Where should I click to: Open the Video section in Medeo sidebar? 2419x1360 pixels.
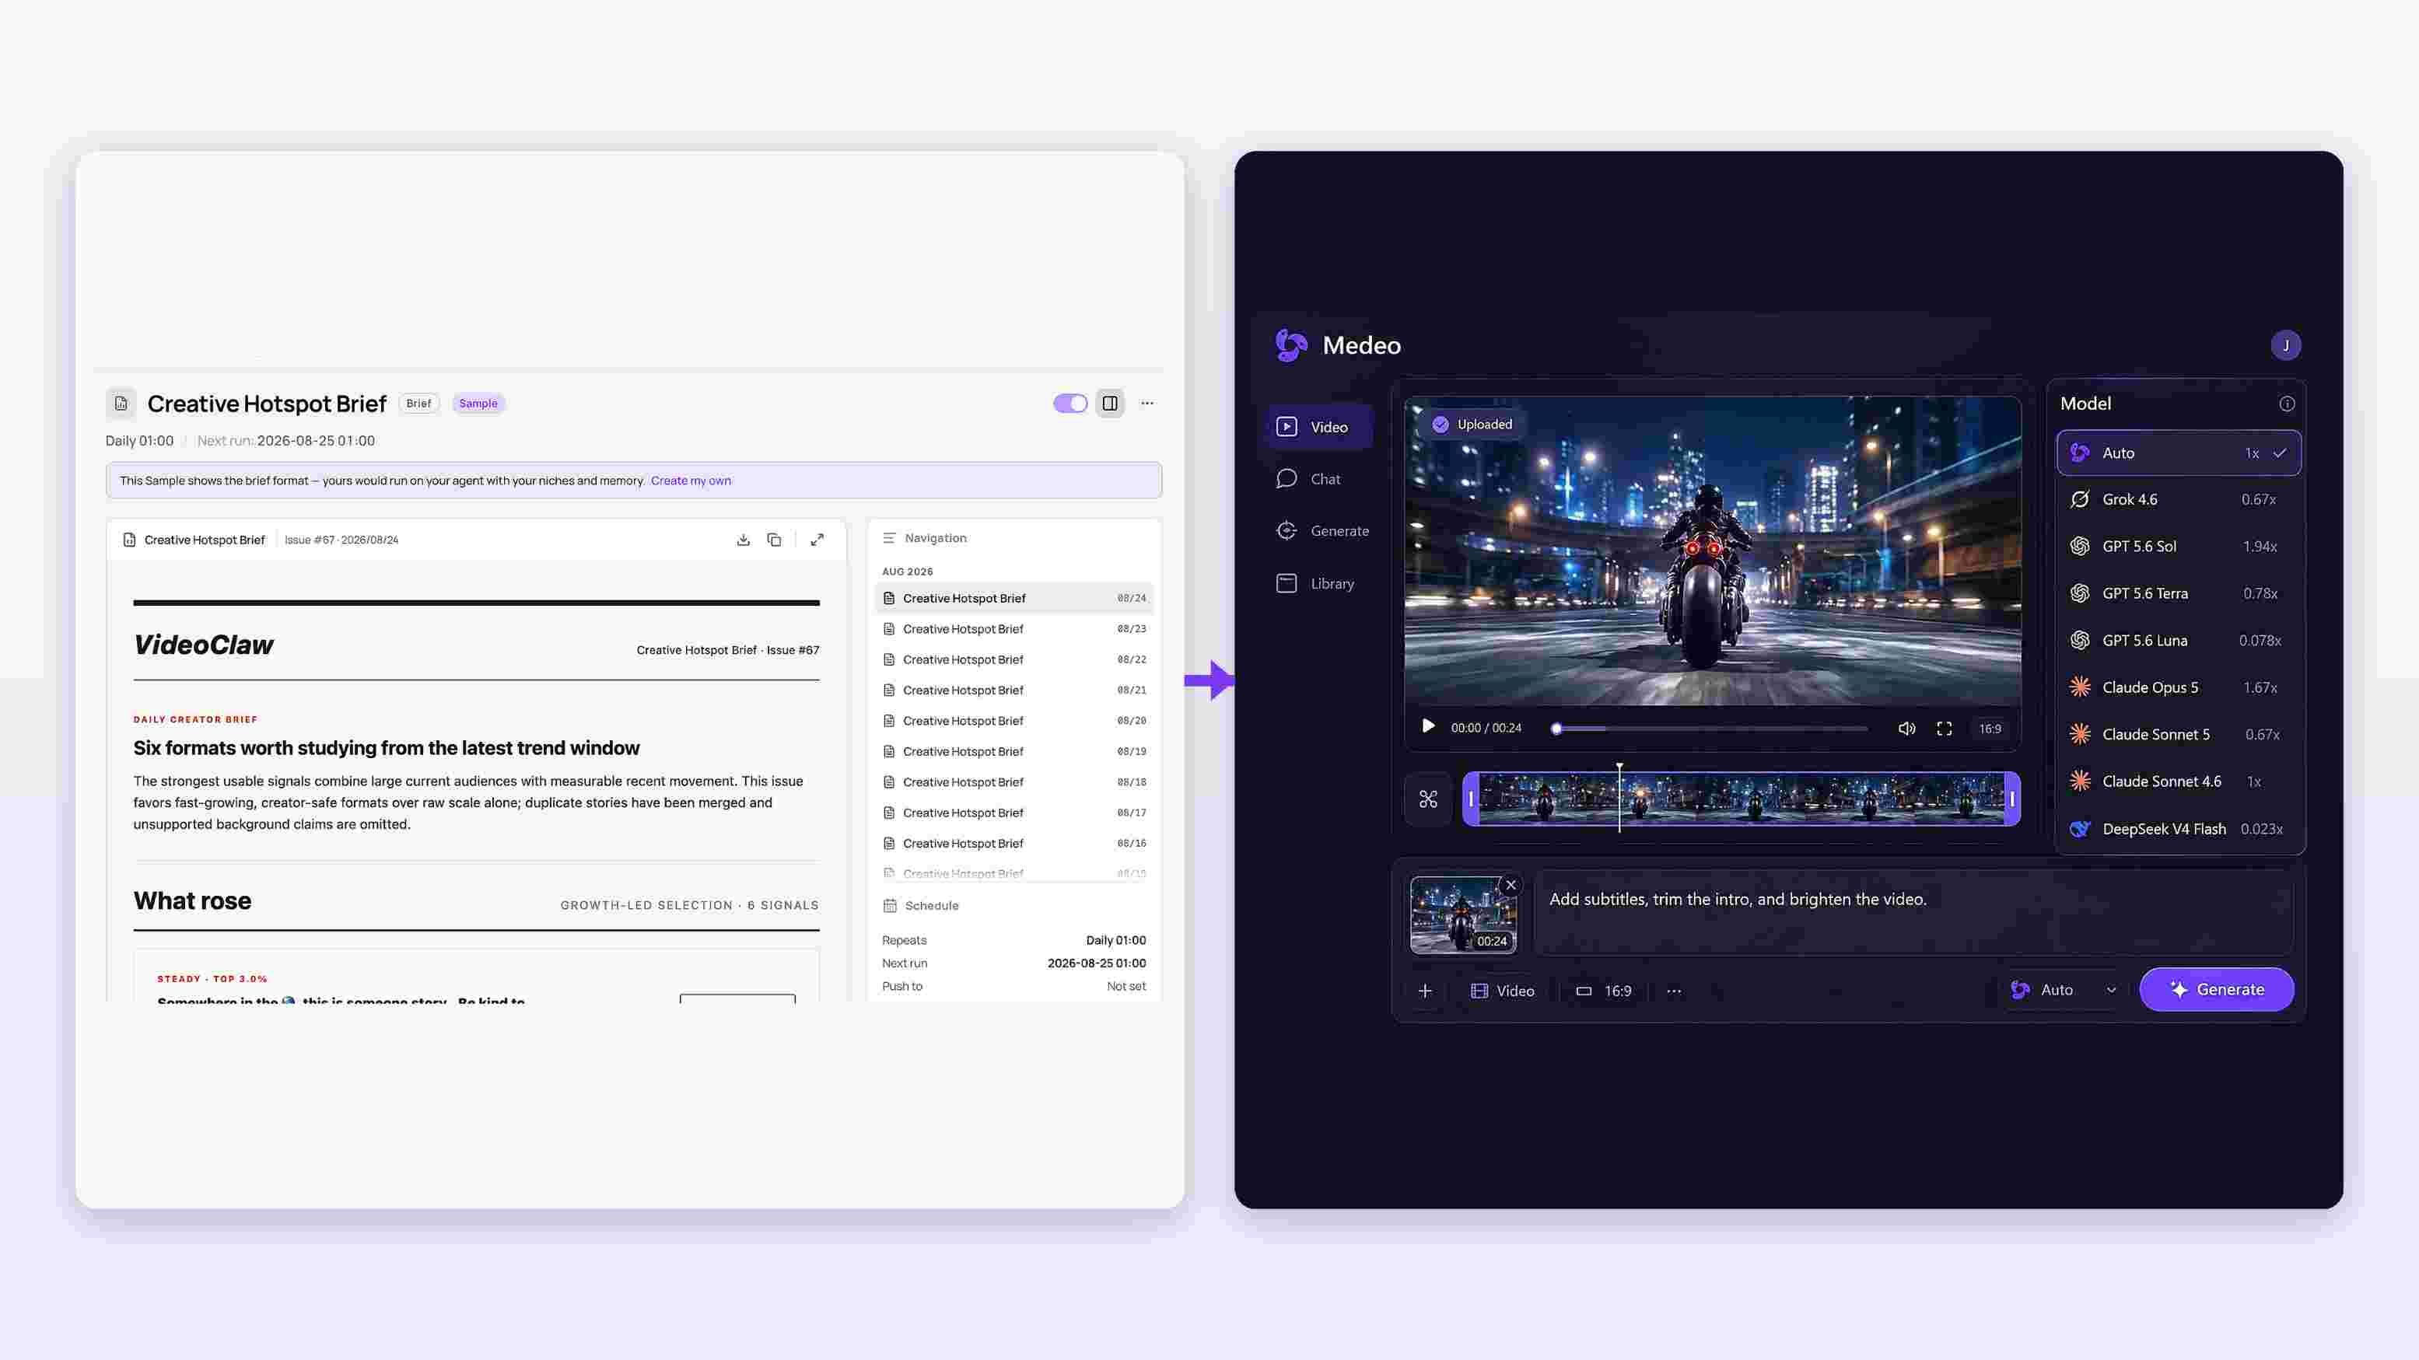pos(1319,427)
